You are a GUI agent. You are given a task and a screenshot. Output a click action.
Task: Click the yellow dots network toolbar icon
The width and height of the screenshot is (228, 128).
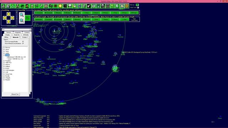pyautogui.click(x=113, y=6)
